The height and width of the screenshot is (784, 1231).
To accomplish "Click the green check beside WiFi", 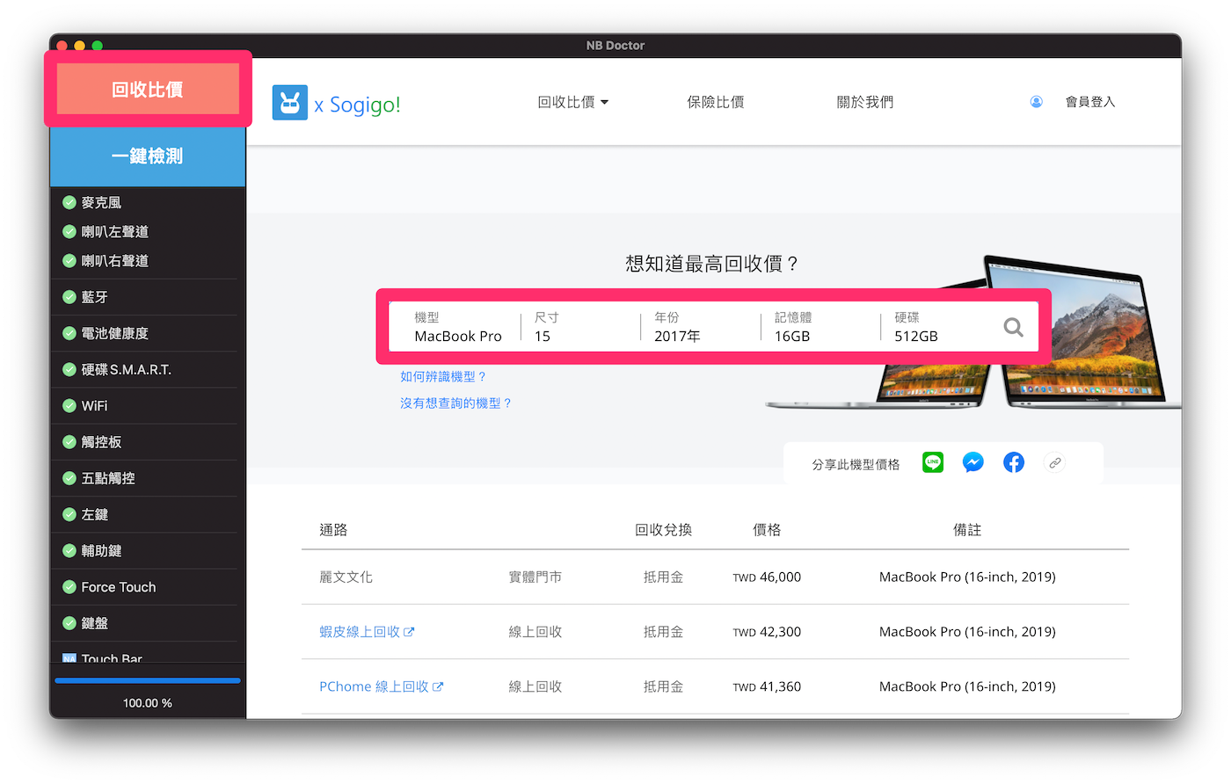I will (69, 406).
